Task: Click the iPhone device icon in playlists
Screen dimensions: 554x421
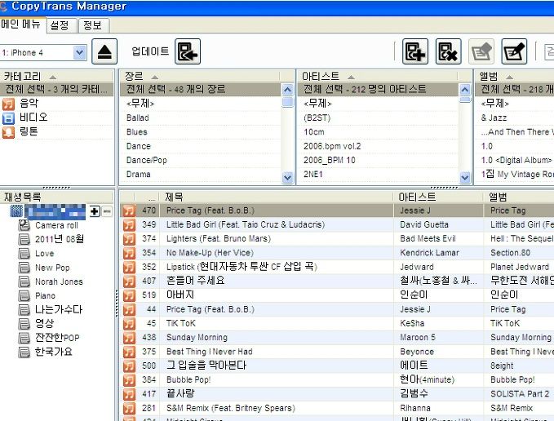Action: click(x=16, y=211)
